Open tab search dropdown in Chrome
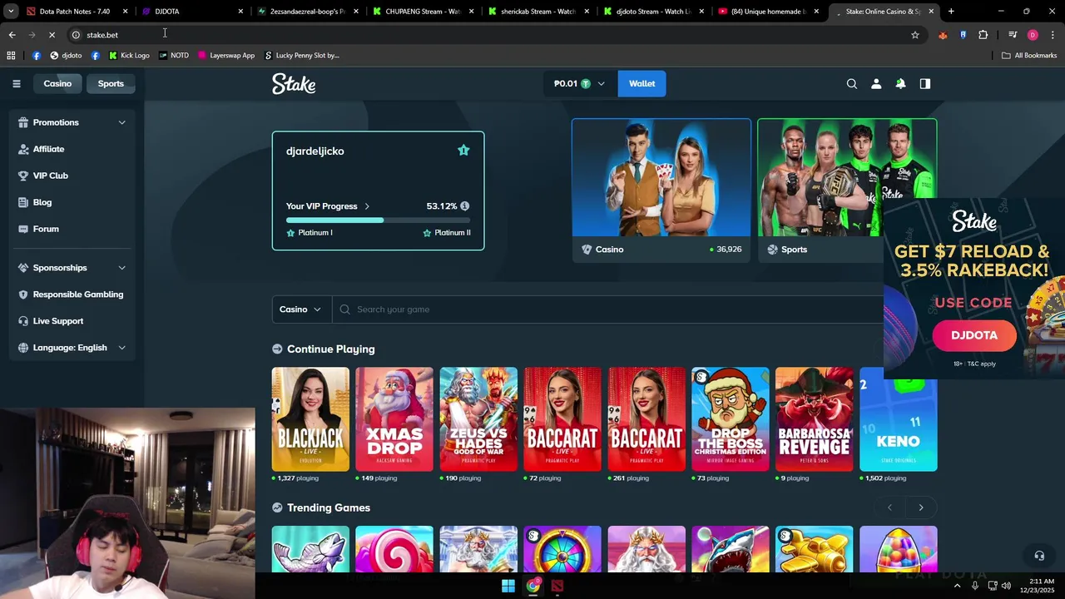 (11, 12)
